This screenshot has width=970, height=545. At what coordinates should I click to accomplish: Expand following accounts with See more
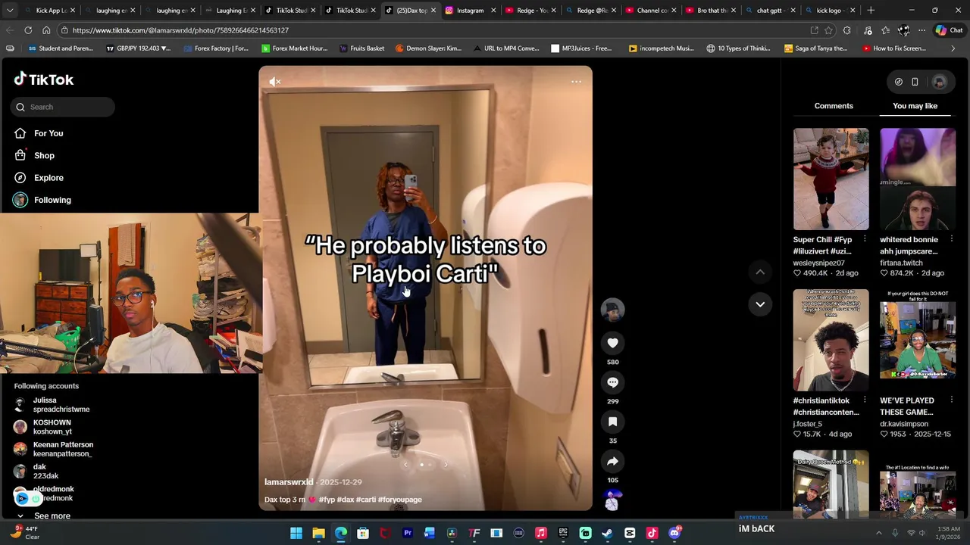point(44,516)
